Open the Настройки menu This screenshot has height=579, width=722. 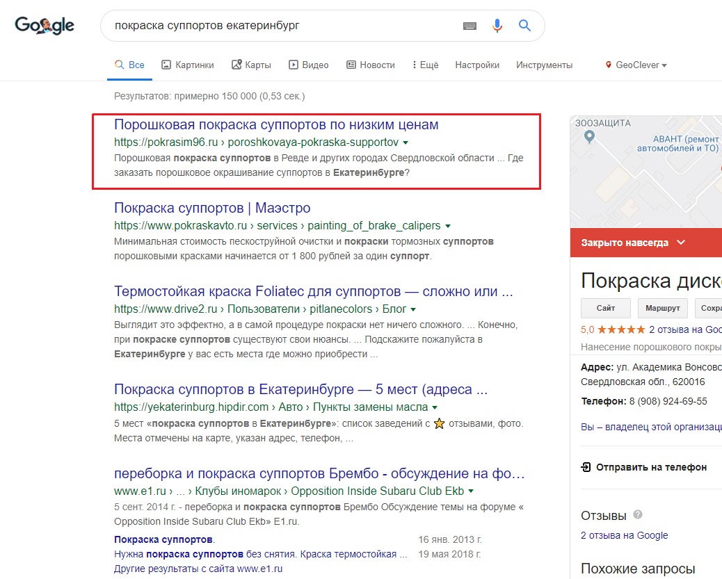(477, 63)
